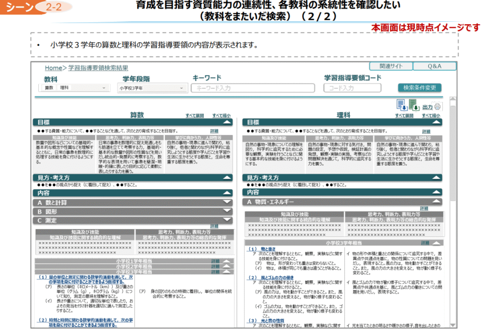Image resolution: width=485 pixels, height=334 pixels.
Task: Open the 関連サイト tab
Action: (391, 66)
